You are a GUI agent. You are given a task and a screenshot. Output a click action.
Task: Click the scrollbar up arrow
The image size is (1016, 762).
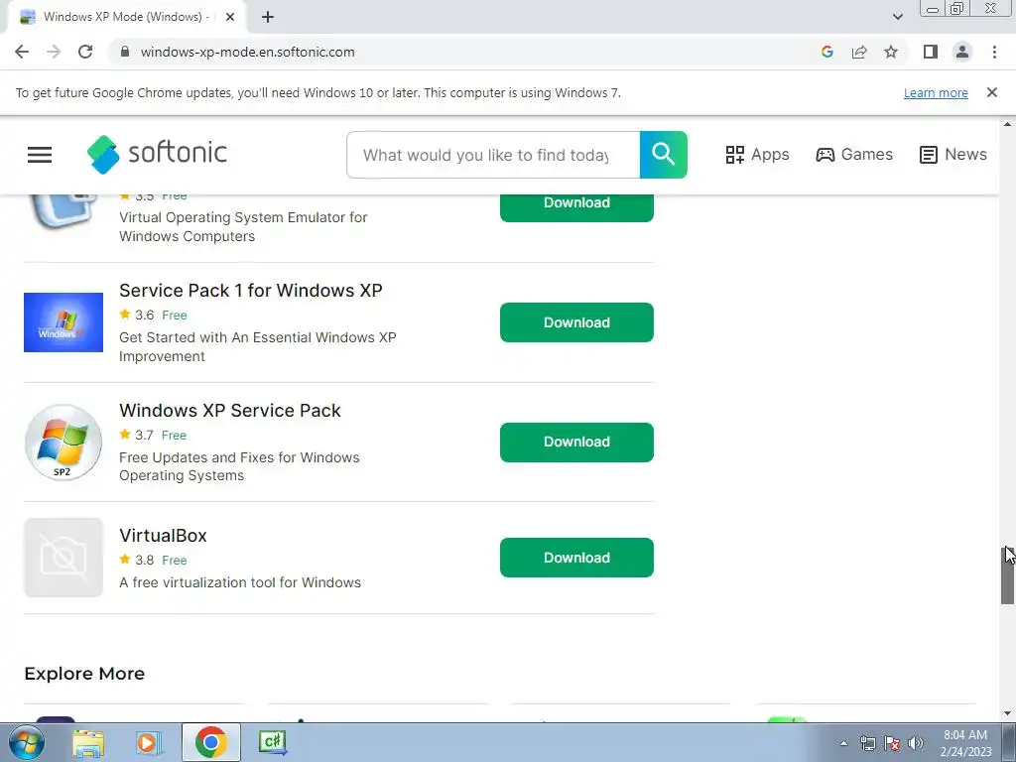[1008, 124]
